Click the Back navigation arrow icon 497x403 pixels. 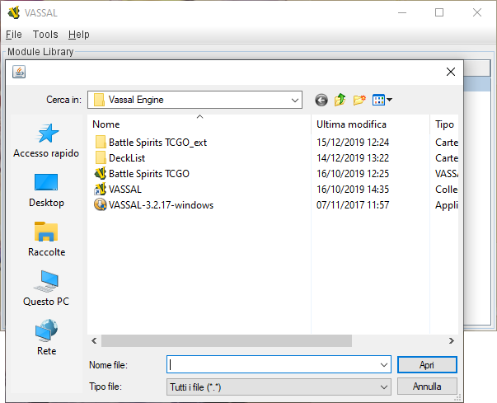[x=321, y=100]
